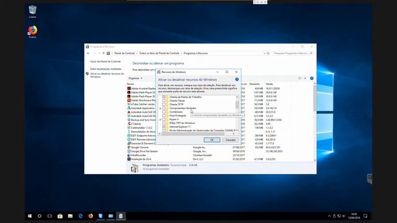Click features list horizontal scrollbar thumb
This screenshot has width=397, height=223.
coord(193,134)
